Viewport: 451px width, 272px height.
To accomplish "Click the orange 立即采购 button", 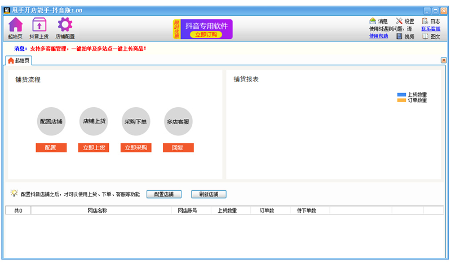I will point(136,148).
